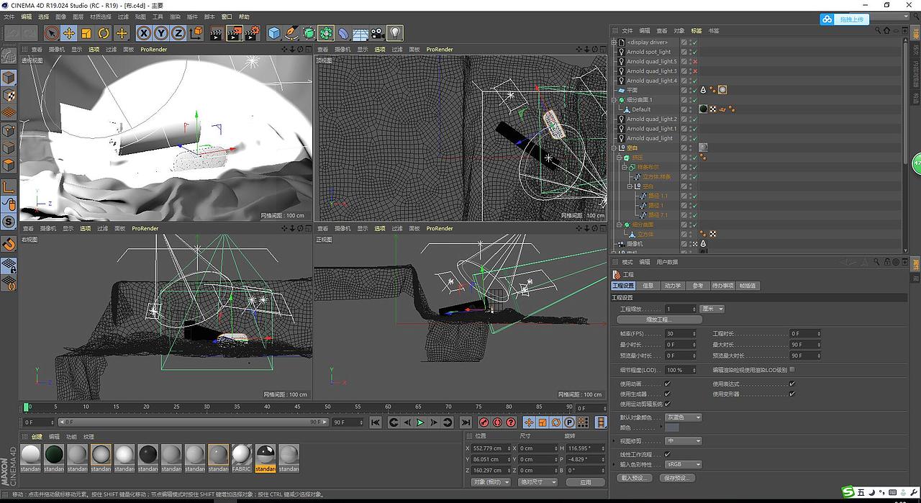Toggle 使用运动剪辑系统 checkbox
The height and width of the screenshot is (503, 921).
667,404
